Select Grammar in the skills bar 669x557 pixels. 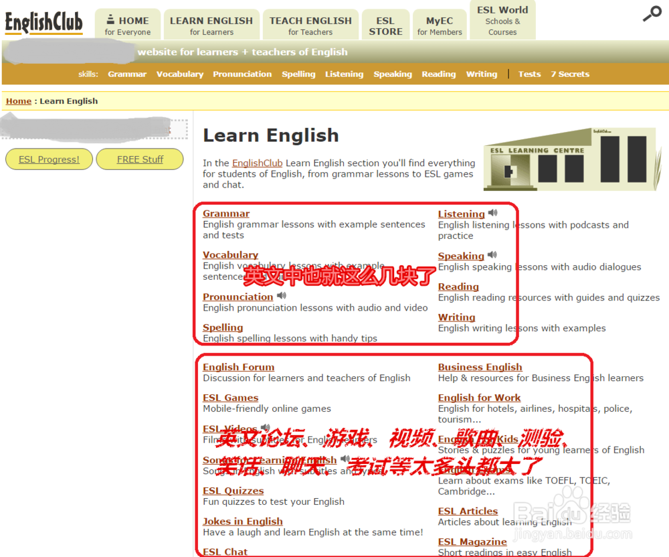tap(127, 74)
